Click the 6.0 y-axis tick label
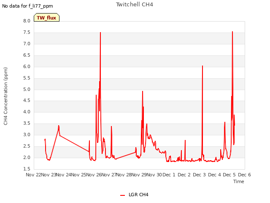 (x=27, y=66)
